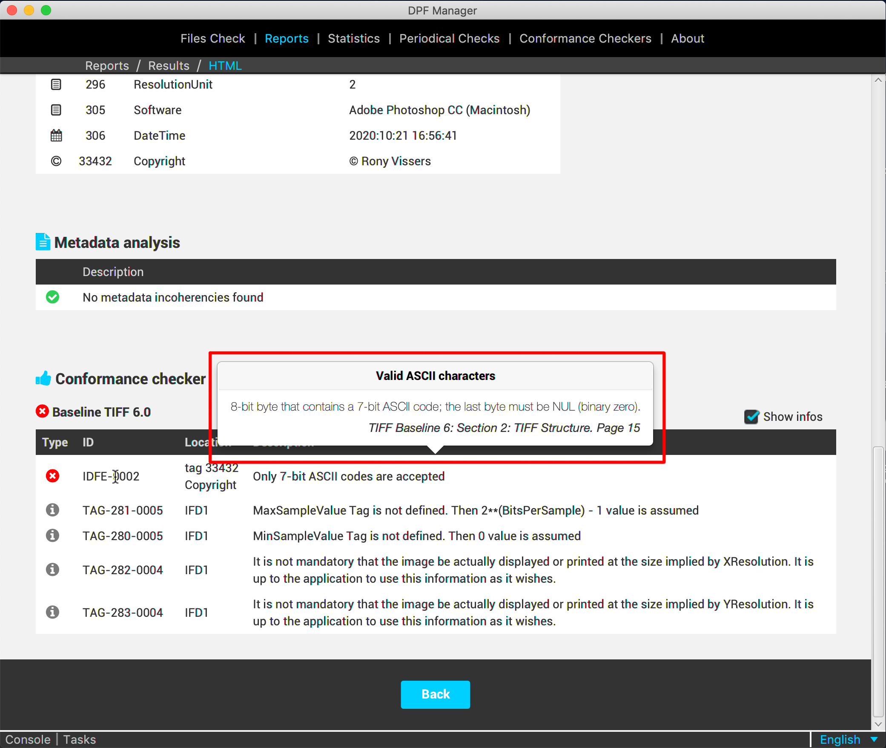This screenshot has height=748, width=886.
Task: Uncheck the Show infos checkbox
Action: (x=751, y=417)
